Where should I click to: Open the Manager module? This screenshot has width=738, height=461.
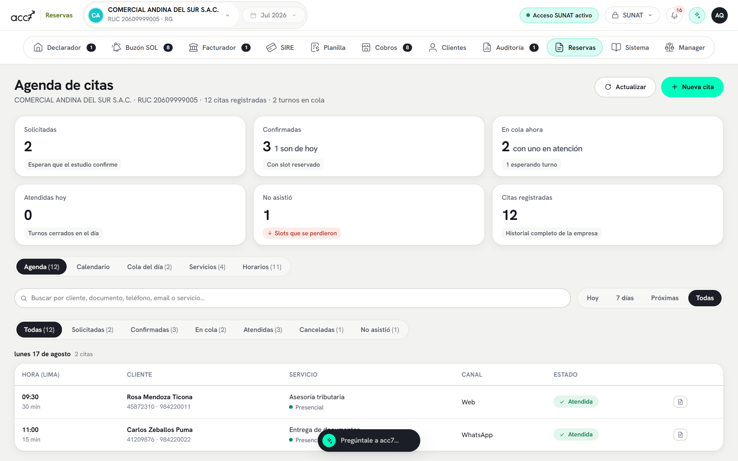point(685,47)
